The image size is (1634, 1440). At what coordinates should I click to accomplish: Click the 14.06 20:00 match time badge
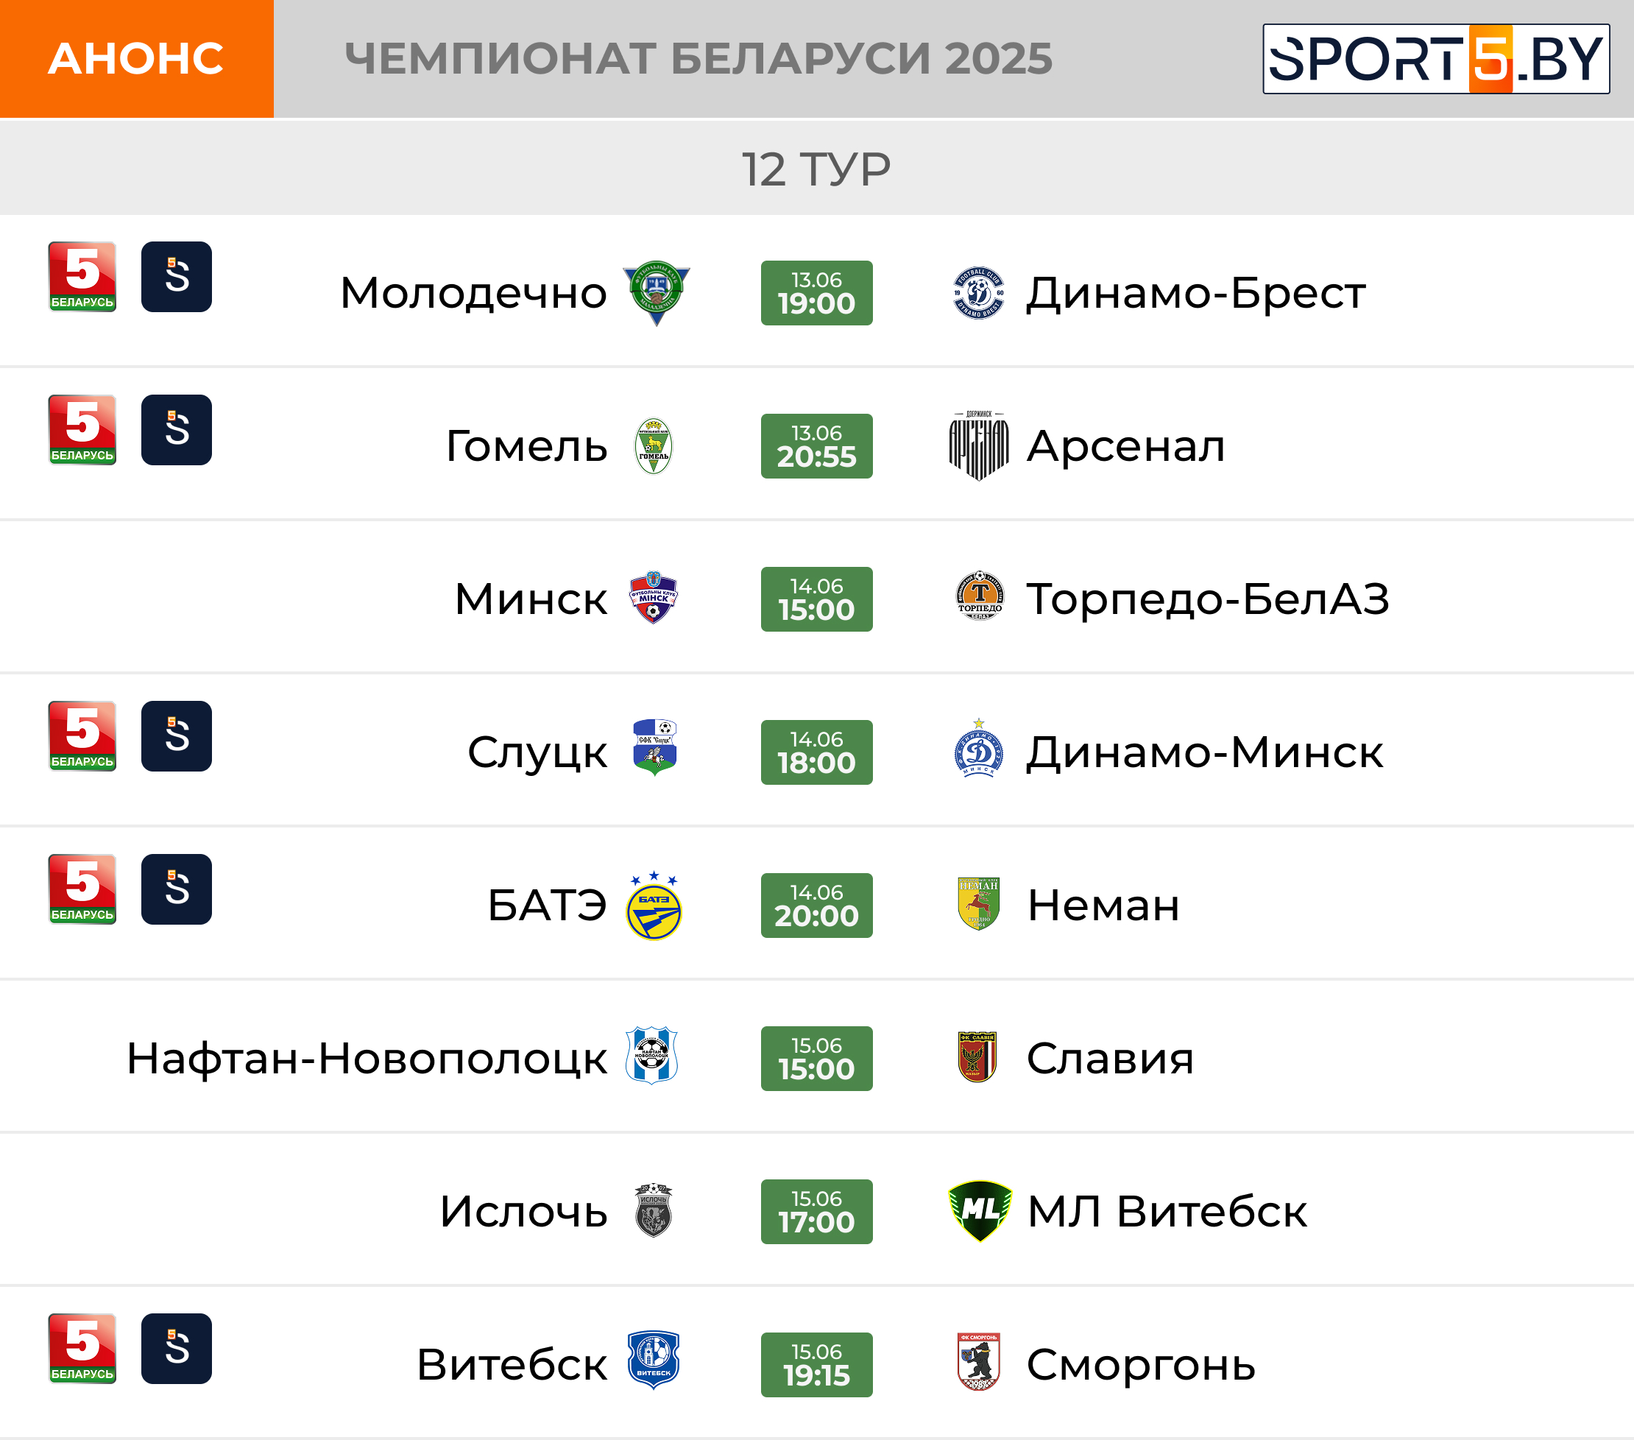[x=817, y=905]
